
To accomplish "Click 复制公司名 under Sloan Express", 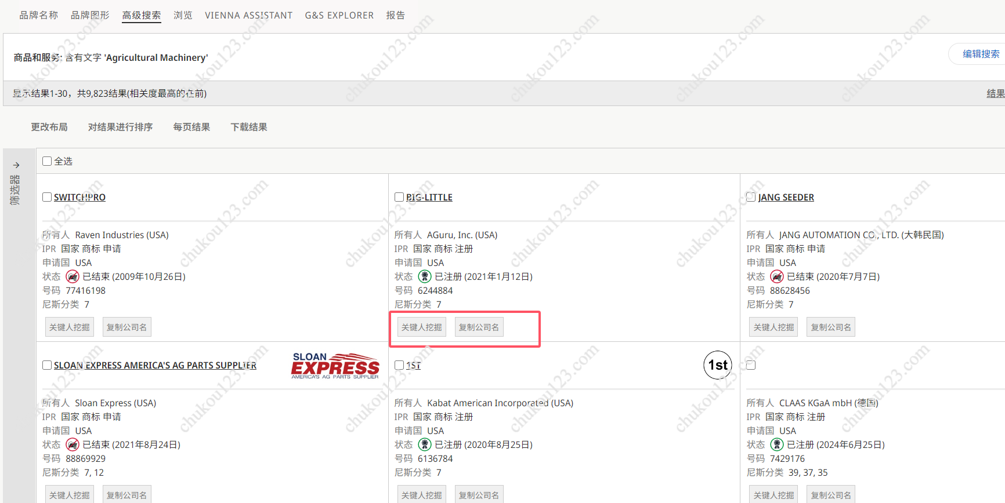I will (x=126, y=494).
